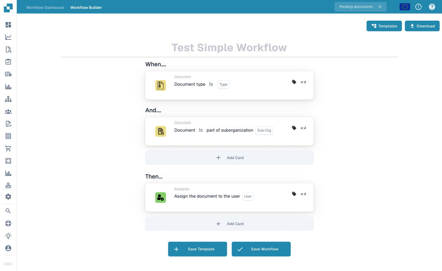Viewport: 442px width, 271px height.
Task: Click the EU flag language selector
Action: click(405, 7)
